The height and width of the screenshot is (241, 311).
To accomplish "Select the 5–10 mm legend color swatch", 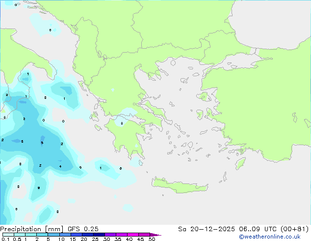I will click(53, 235).
